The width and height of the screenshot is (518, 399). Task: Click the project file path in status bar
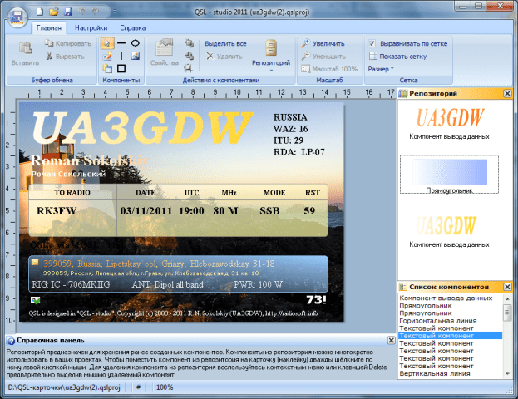tap(64, 387)
